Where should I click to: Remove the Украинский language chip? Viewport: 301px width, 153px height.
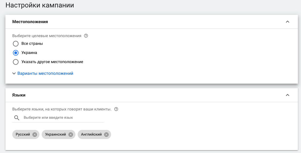[71, 134]
